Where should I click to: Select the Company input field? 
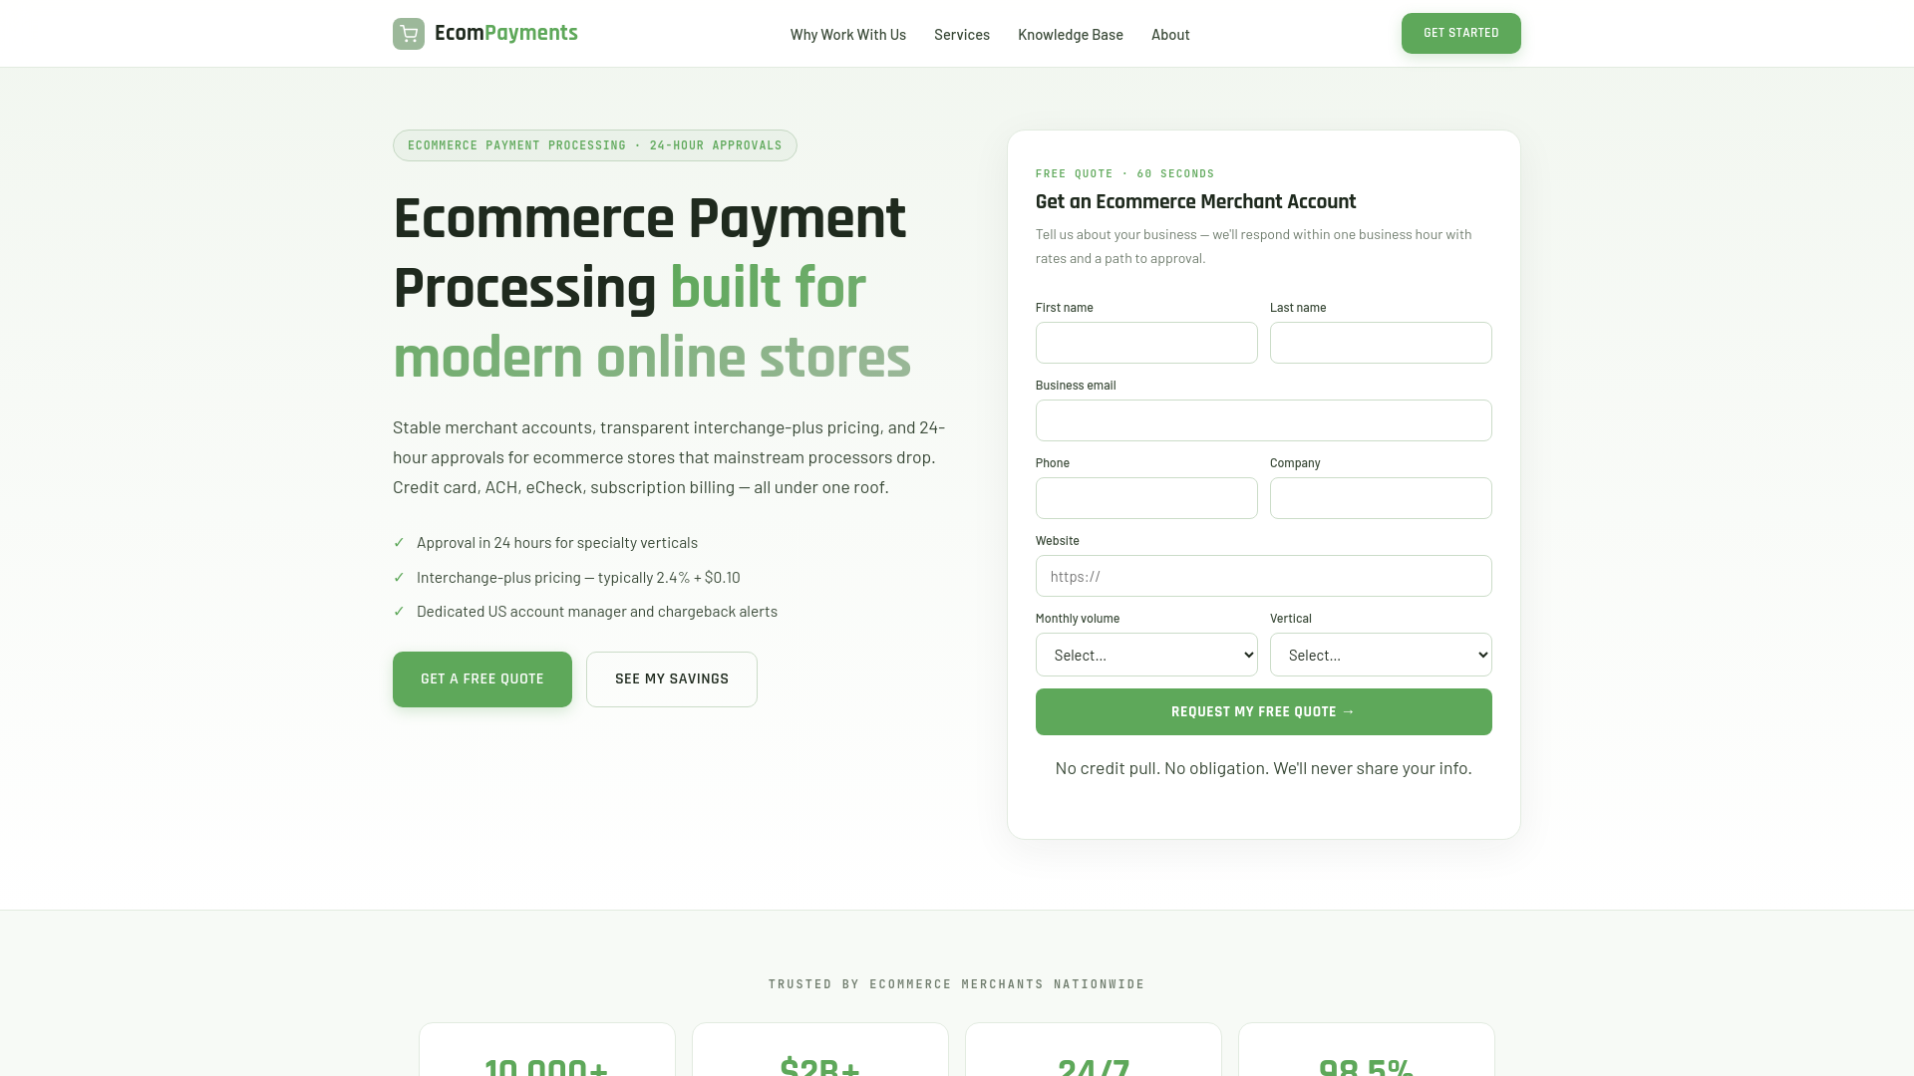tap(1381, 498)
